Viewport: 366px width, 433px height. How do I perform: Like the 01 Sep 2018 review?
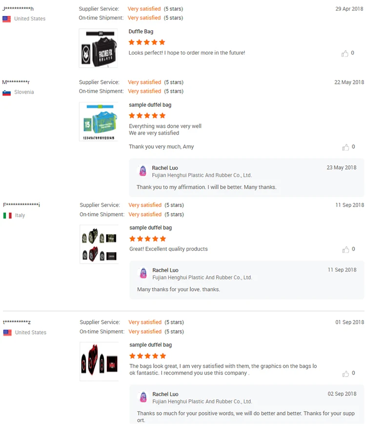coord(346,374)
